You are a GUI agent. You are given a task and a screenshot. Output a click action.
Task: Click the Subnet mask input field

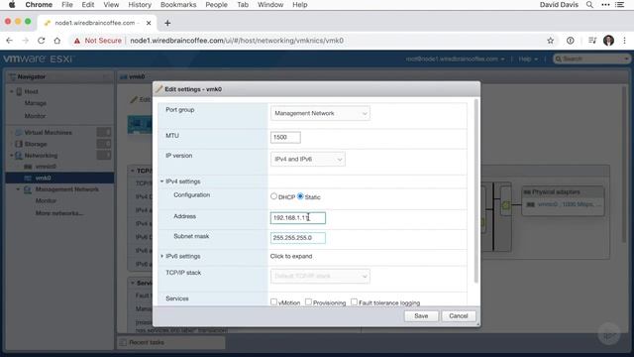click(298, 238)
